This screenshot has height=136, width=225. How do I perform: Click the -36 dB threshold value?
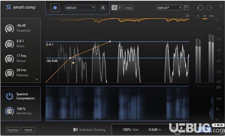coord(21,25)
